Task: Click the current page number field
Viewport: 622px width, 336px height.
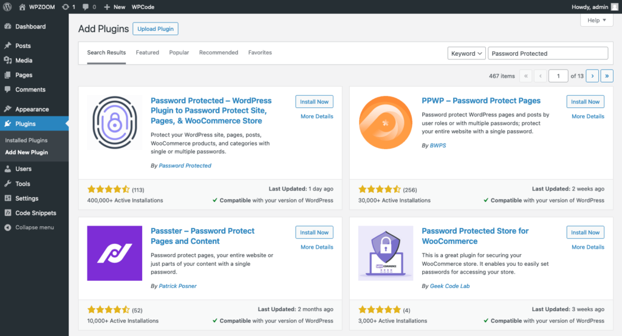Action: point(558,76)
